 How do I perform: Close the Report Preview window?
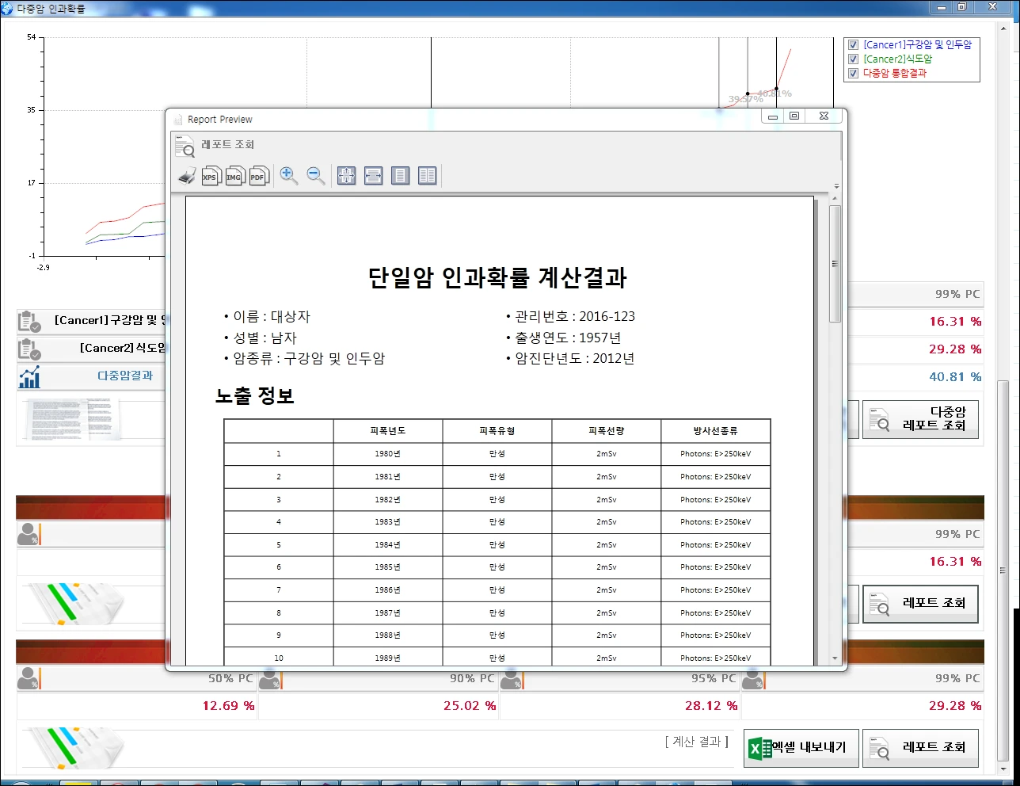(824, 116)
